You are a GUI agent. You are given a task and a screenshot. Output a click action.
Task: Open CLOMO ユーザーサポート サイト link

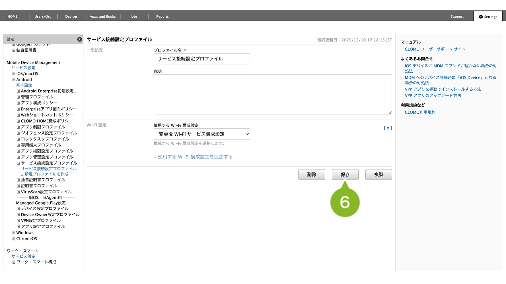point(435,49)
